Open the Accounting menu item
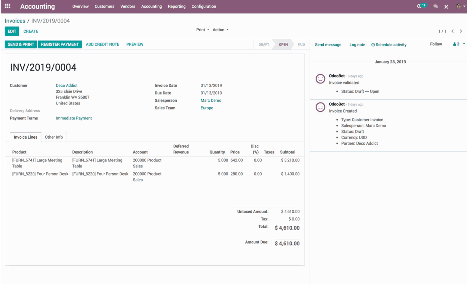Viewport: 467px width, 302px height. (151, 6)
